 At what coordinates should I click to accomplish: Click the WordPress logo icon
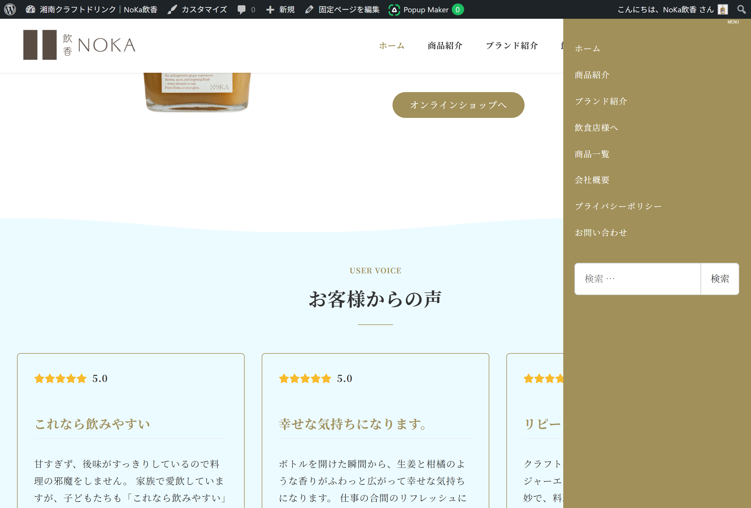pos(10,9)
